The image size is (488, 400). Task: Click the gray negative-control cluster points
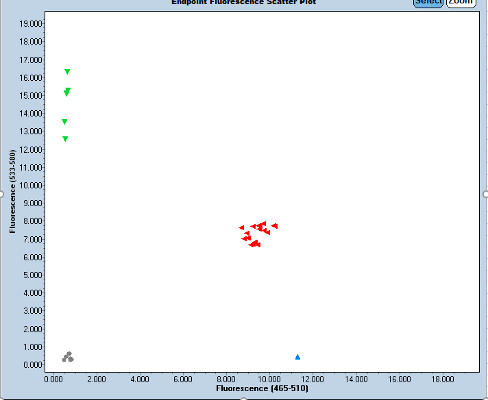pyautogui.click(x=68, y=357)
